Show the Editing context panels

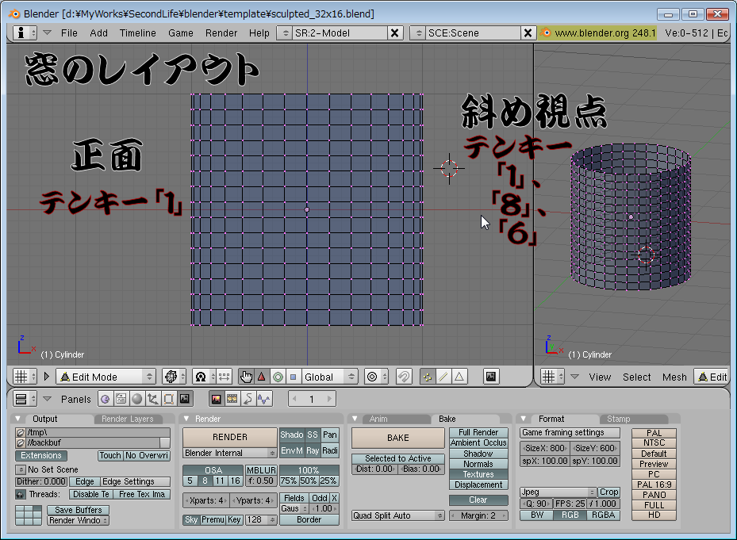pyautogui.click(x=169, y=399)
